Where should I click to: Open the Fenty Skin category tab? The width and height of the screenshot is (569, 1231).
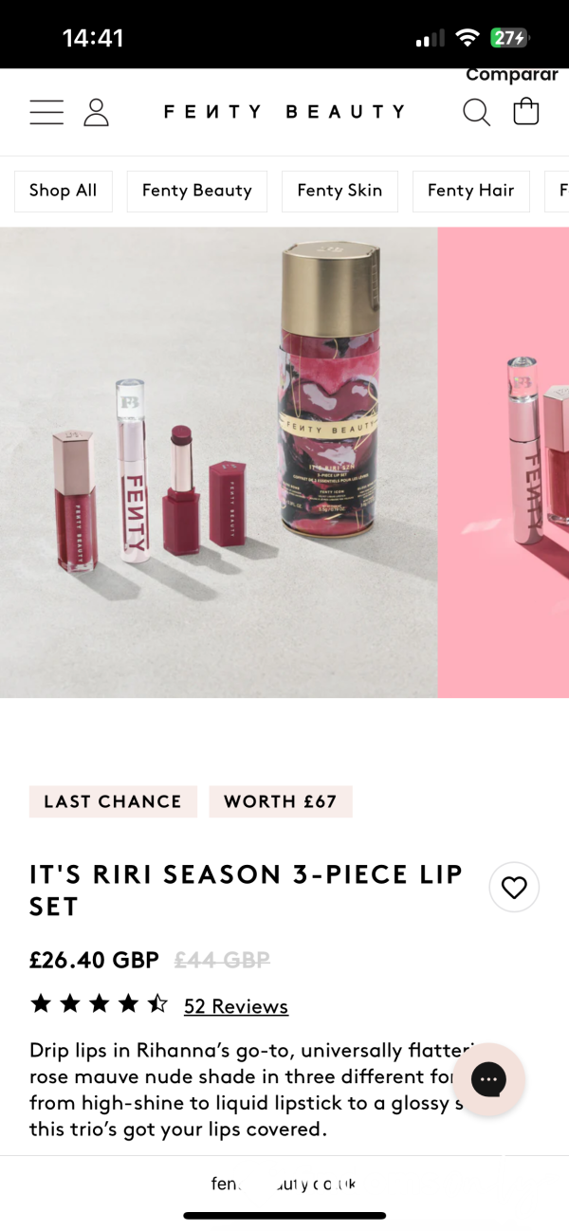(x=340, y=191)
